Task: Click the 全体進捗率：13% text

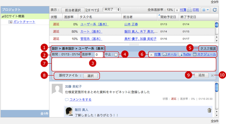Action: (x=160, y=10)
